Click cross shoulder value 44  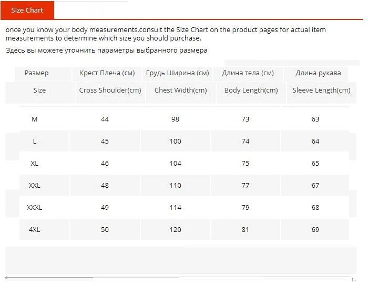tap(105, 119)
